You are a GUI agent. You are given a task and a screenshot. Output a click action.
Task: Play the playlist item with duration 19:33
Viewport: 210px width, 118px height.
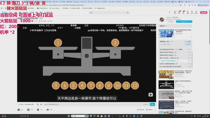[175, 55]
